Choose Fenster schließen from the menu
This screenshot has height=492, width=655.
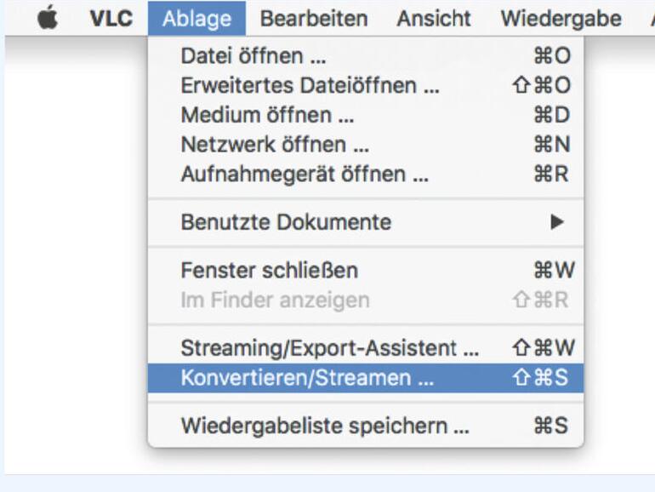point(270,271)
